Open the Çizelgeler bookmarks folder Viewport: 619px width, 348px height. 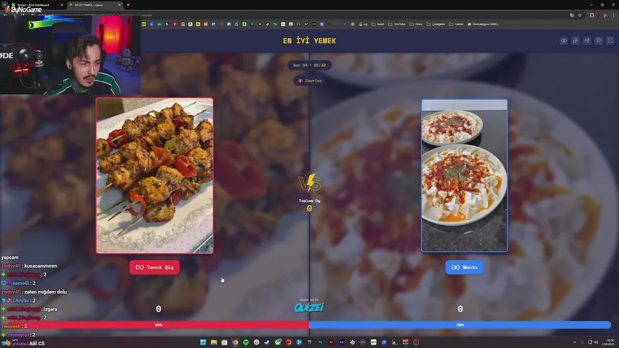click(436, 24)
